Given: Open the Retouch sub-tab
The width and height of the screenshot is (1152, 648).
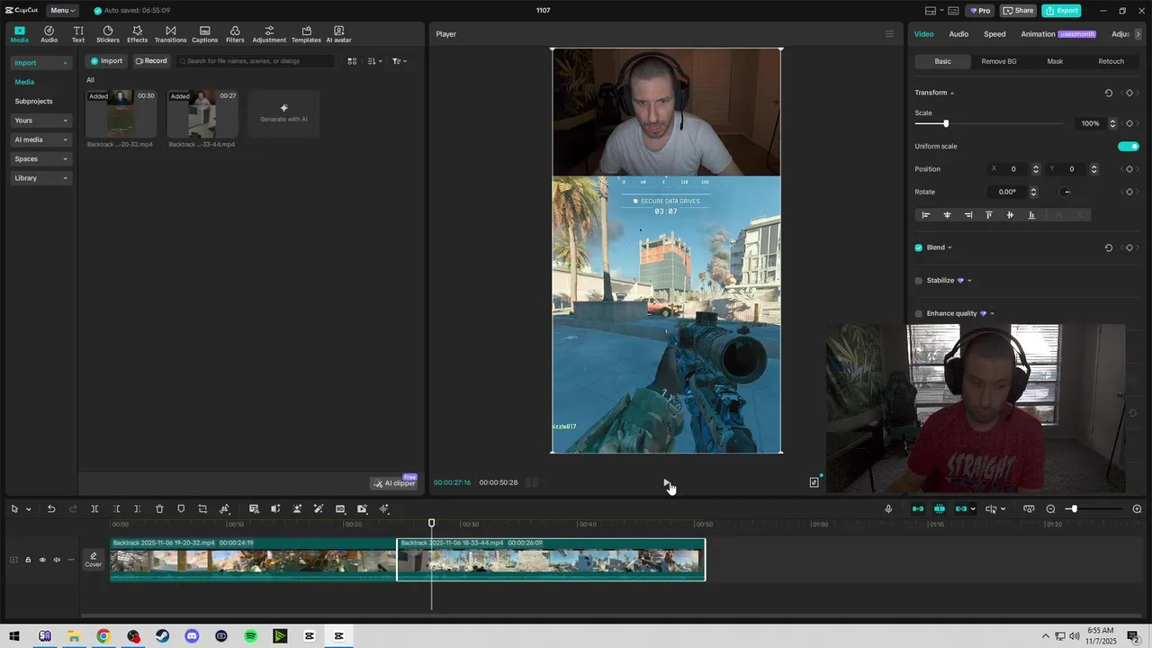Looking at the screenshot, I should 1111,61.
